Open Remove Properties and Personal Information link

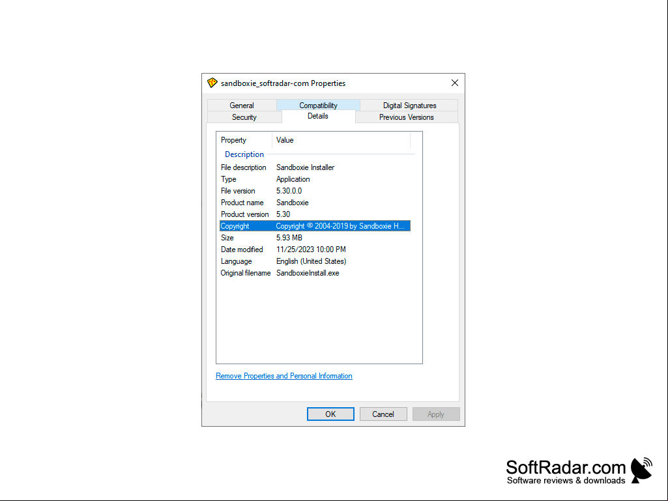point(284,376)
